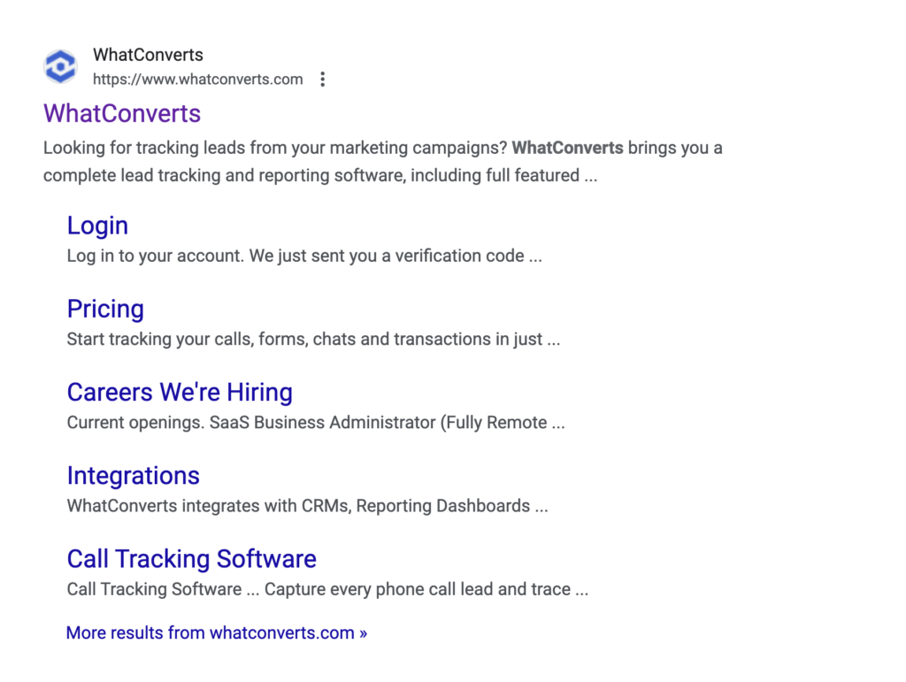Image resolution: width=906 pixels, height=682 pixels.
Task: Click the 'Looking for tracking leads' snippet line
Action: [x=382, y=148]
